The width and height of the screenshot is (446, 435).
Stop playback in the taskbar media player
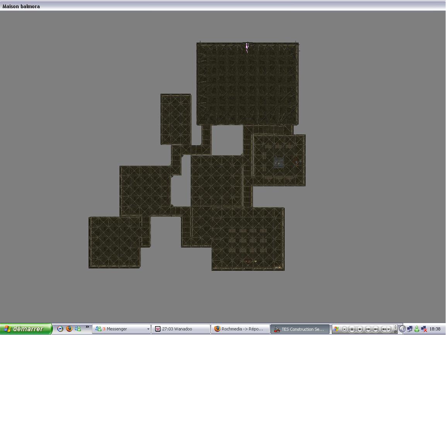click(360, 329)
